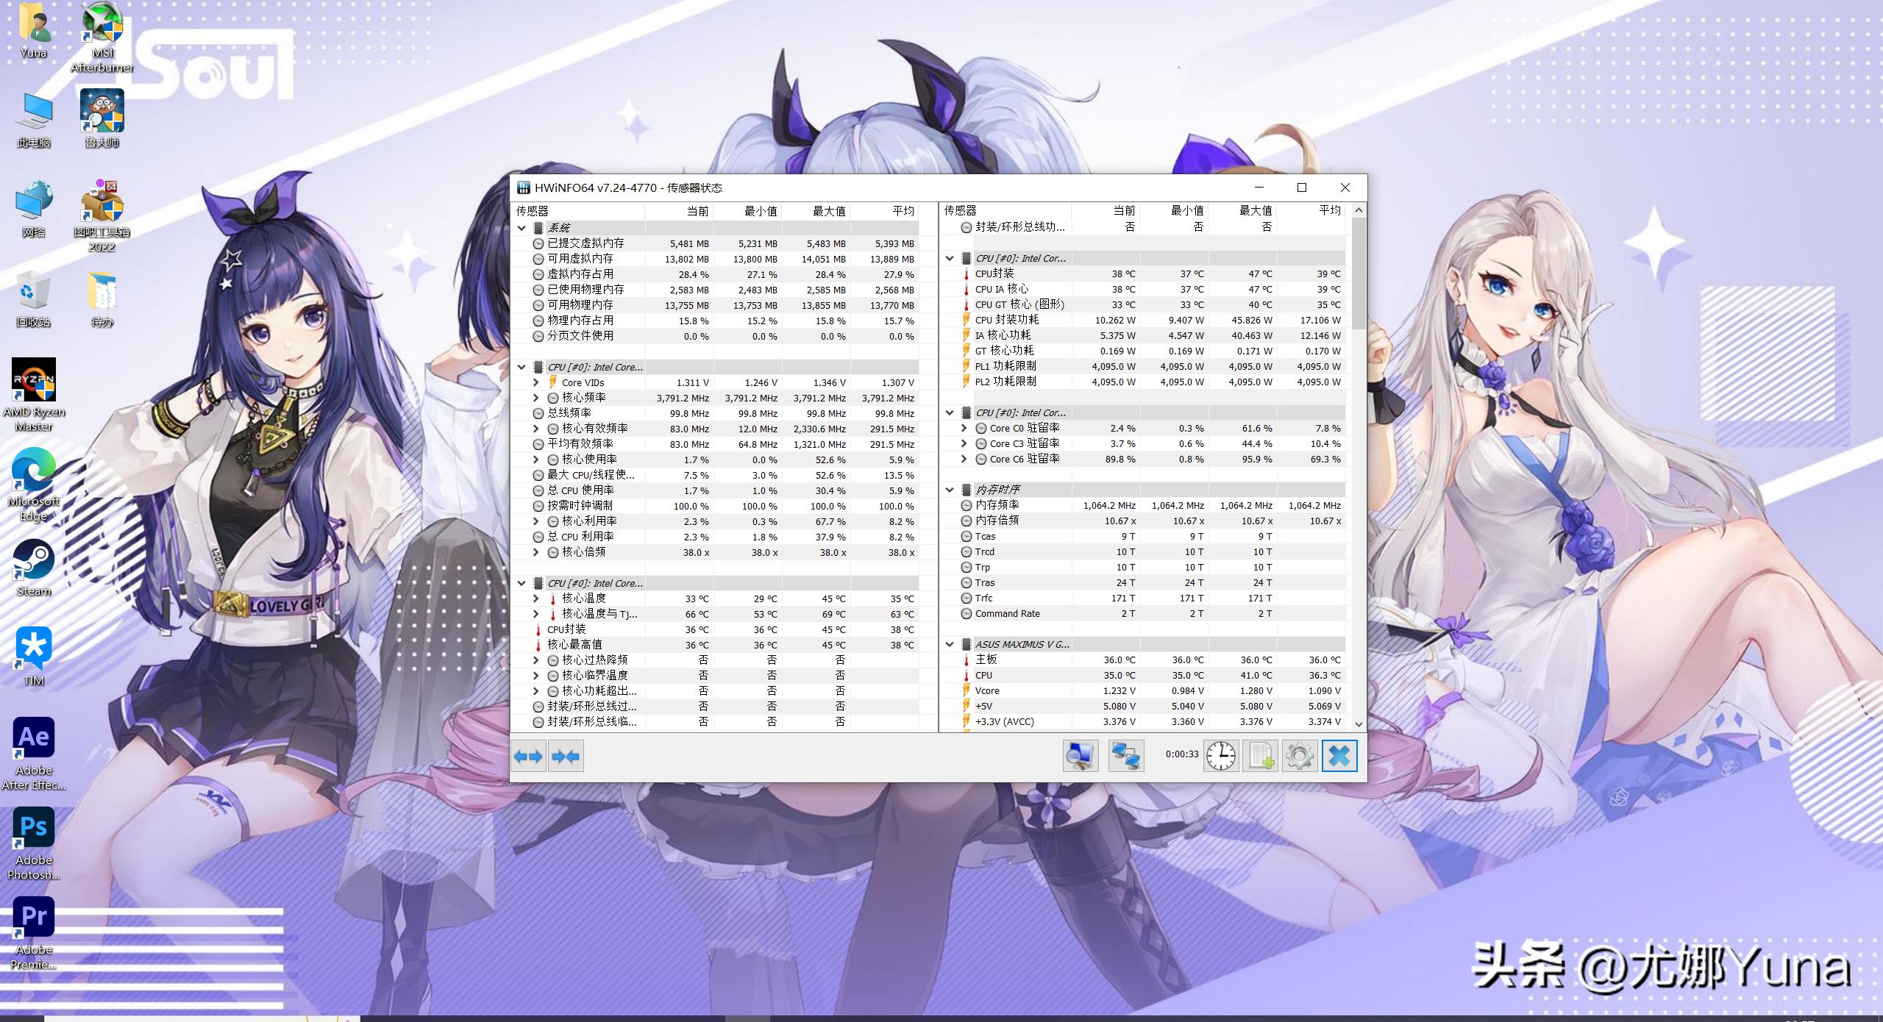The width and height of the screenshot is (1883, 1022).
Task: Collapse the 内存时序 section
Action: click(948, 489)
